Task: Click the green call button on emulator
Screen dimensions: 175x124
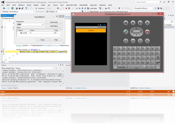Action: (126, 32)
